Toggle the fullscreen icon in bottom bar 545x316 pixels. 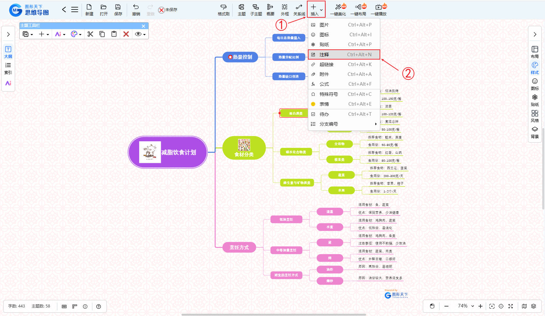click(x=510, y=306)
